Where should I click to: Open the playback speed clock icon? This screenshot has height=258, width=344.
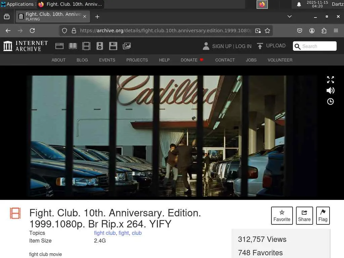point(331,101)
